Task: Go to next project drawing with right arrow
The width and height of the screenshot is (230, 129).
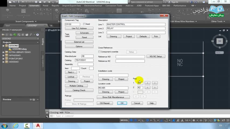Action: 49,2
